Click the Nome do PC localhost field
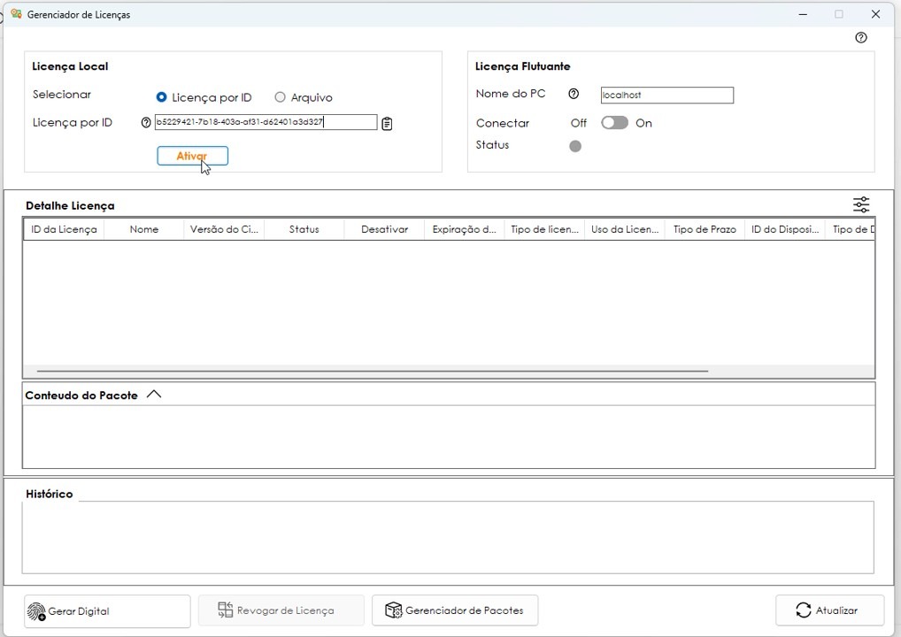 667,95
